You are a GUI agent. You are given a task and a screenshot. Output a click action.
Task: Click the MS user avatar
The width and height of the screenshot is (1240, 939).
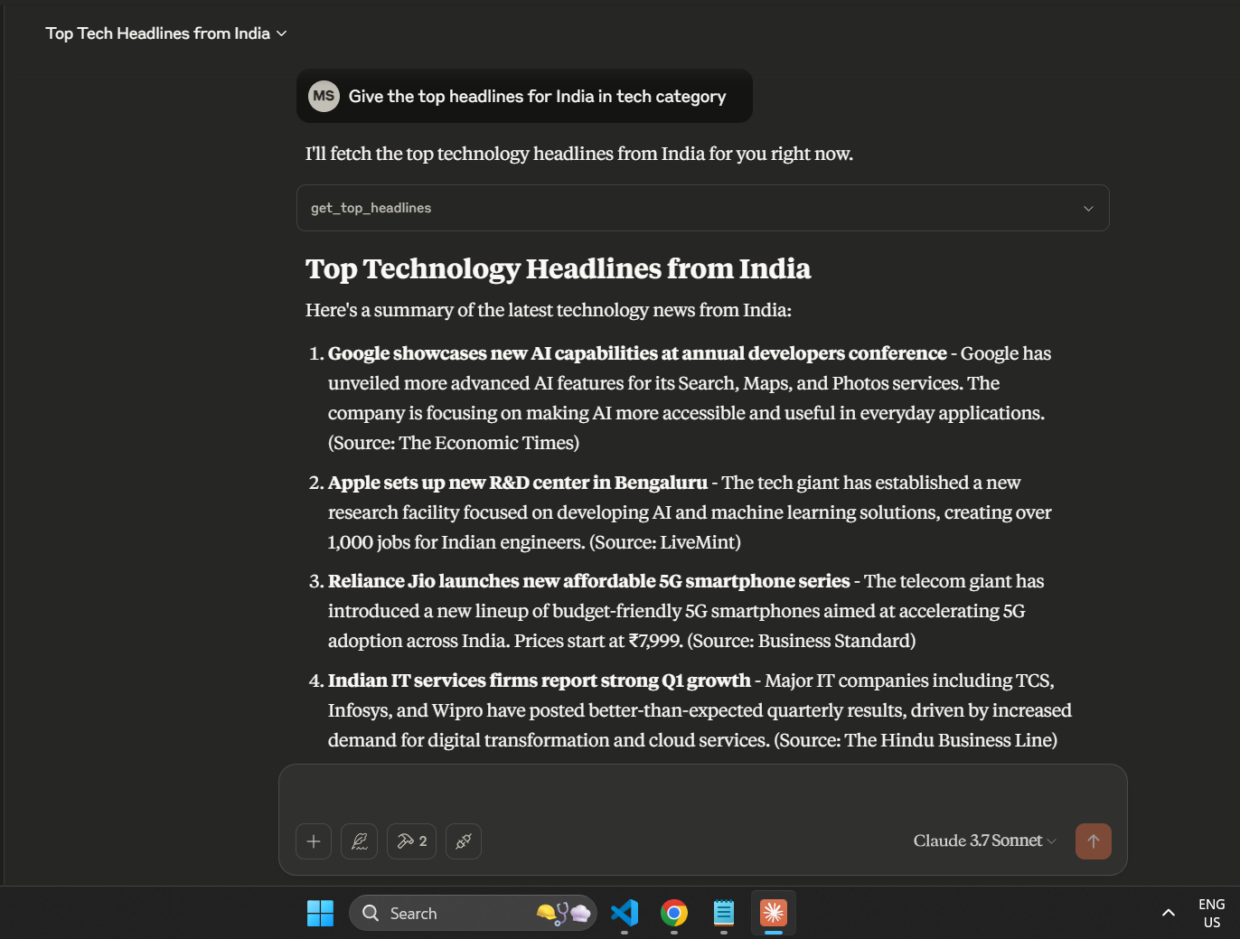(x=324, y=96)
